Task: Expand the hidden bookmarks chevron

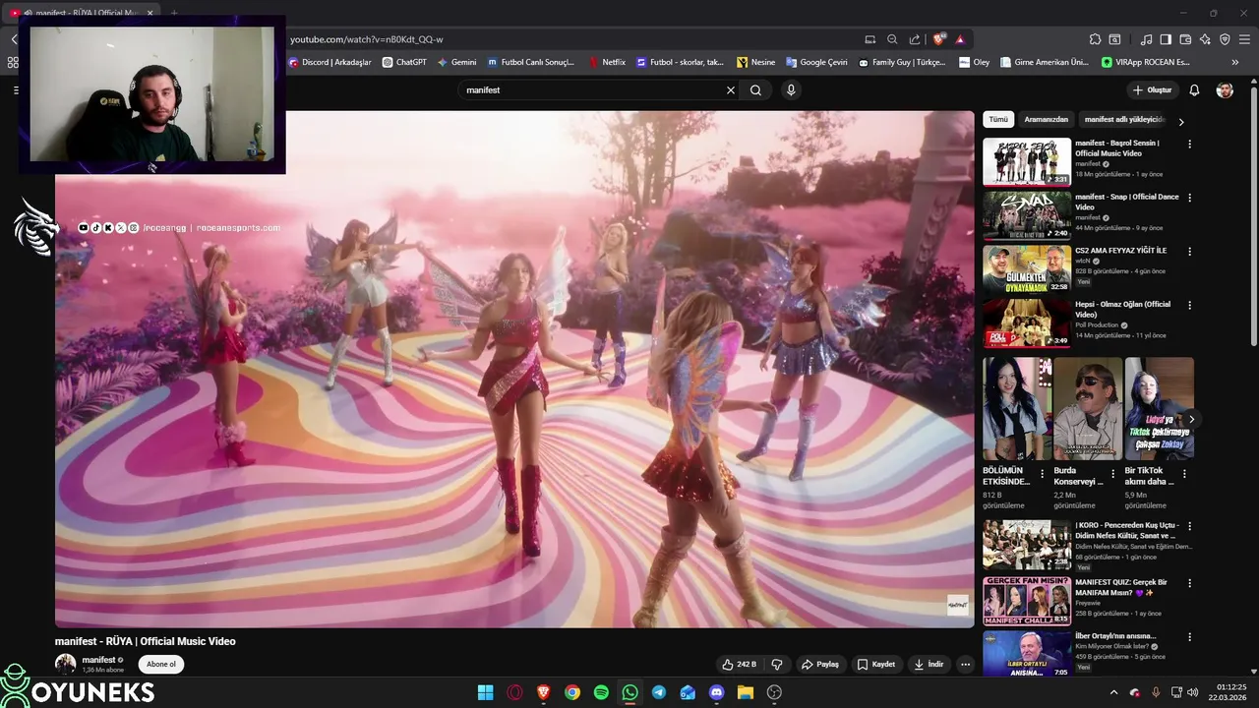Action: point(1235,62)
